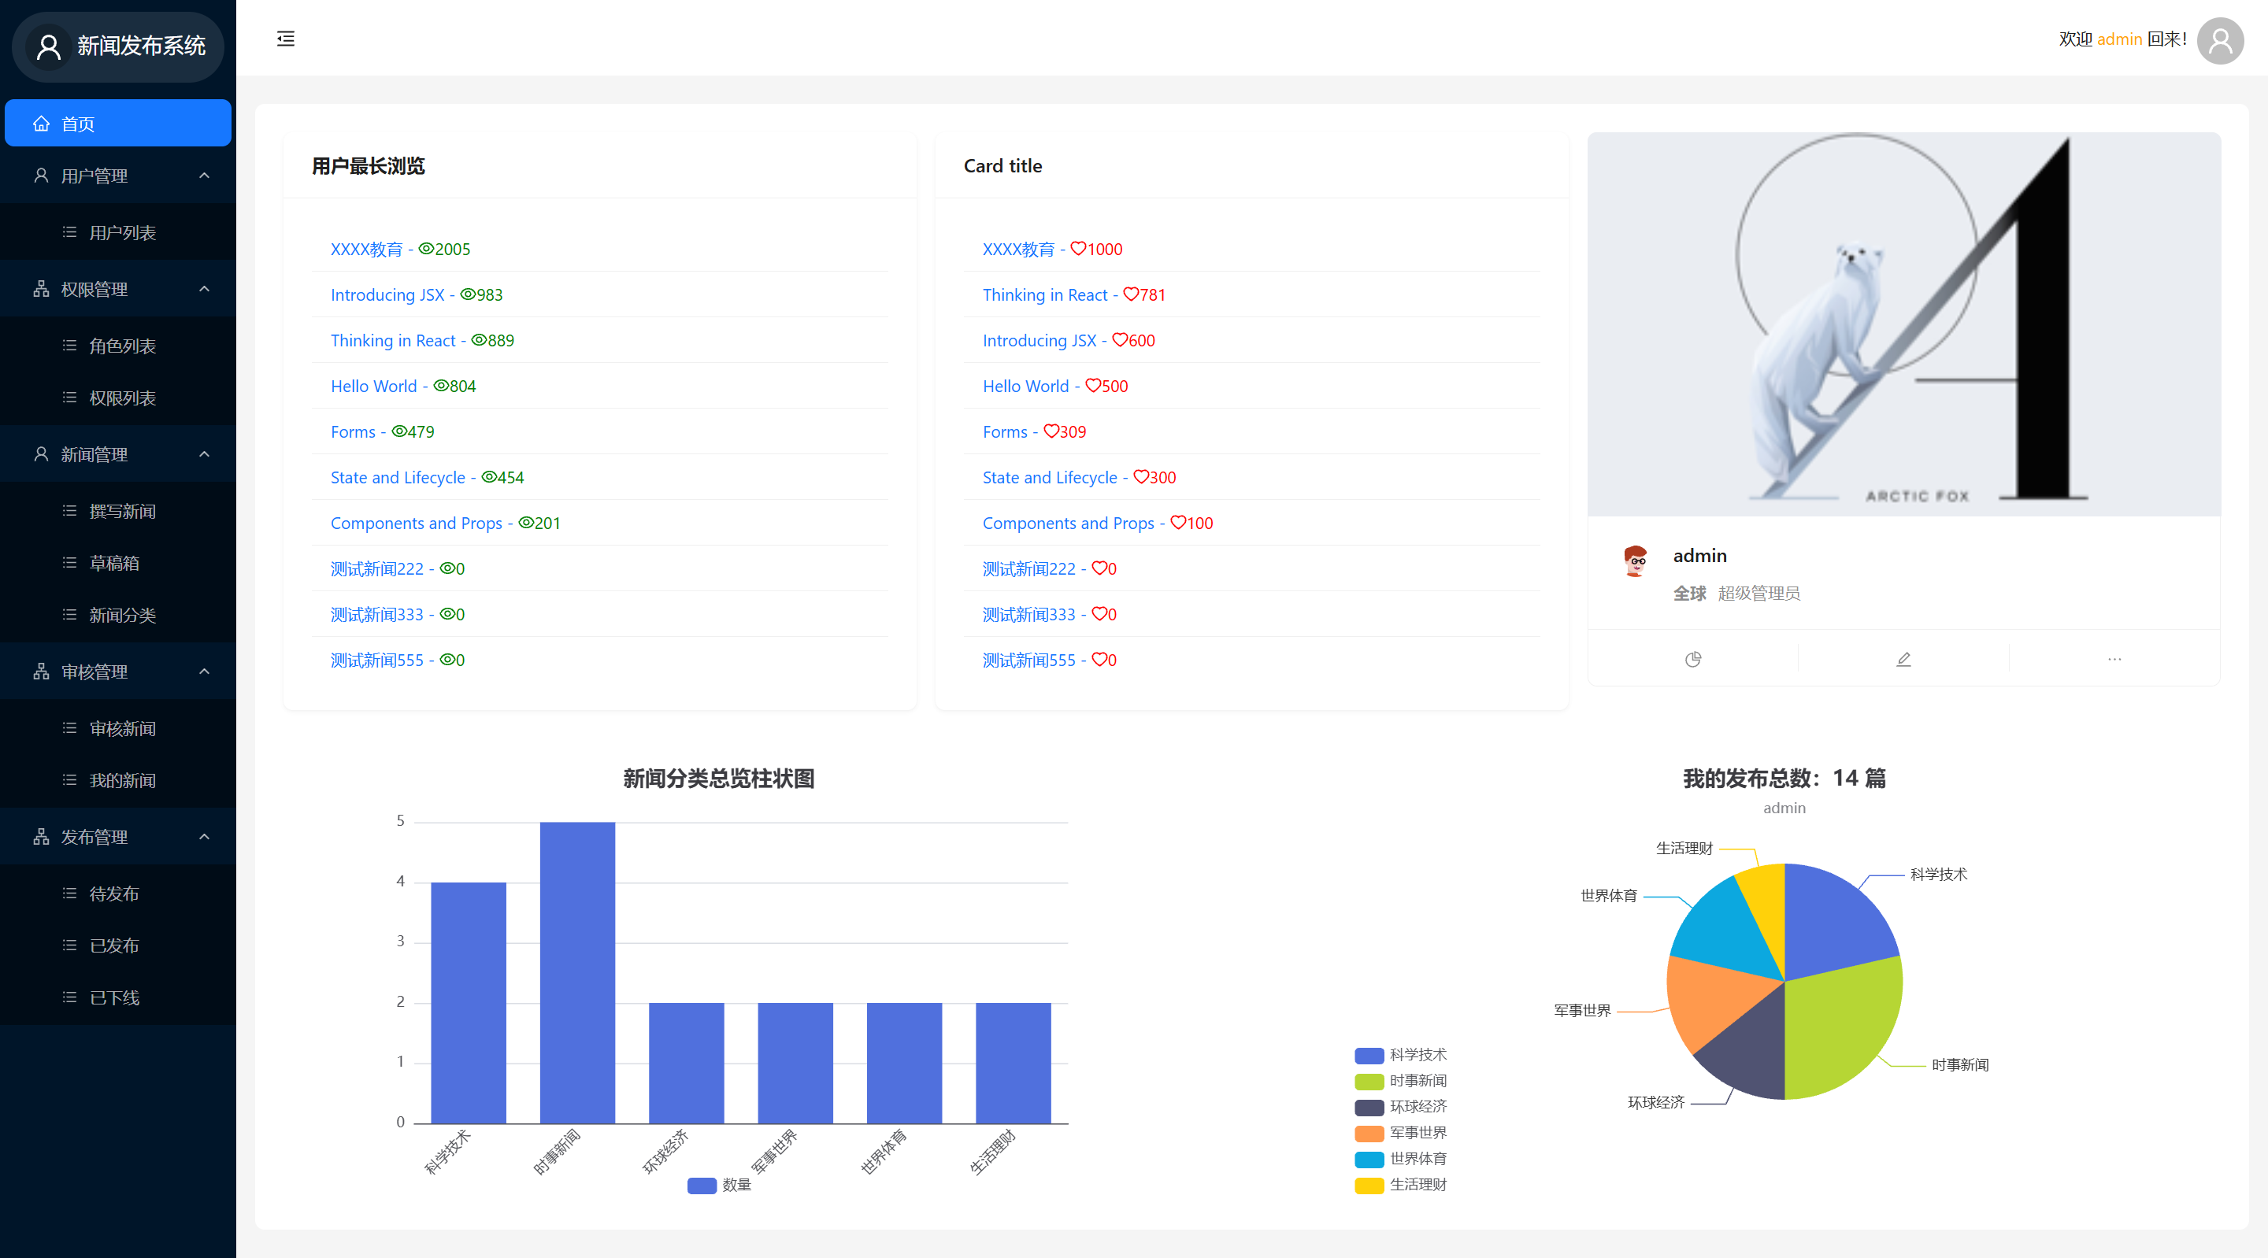
Task: Collapse the sidebar with the fold icon
Action: [x=285, y=39]
